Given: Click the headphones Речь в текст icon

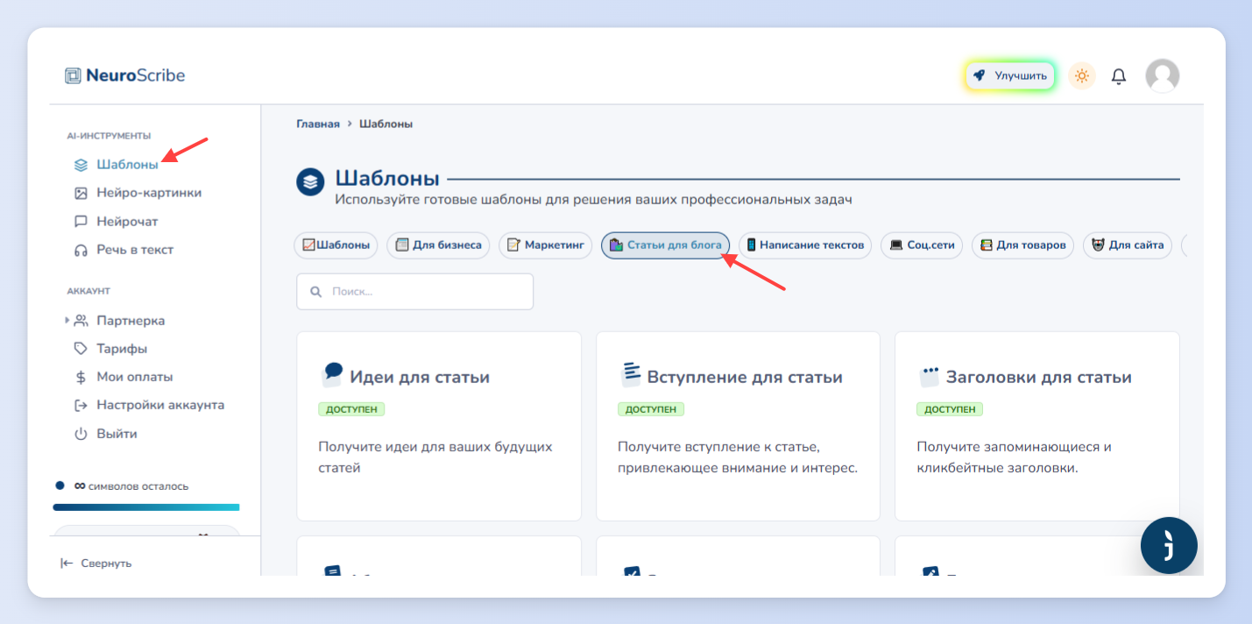Looking at the screenshot, I should click(x=81, y=250).
